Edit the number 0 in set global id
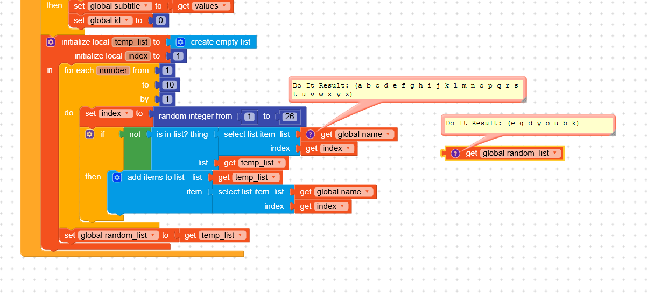This screenshot has width=647, height=297. 160,20
